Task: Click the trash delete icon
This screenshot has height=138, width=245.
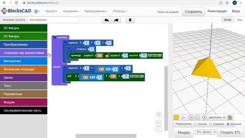Action: click(x=130, y=20)
